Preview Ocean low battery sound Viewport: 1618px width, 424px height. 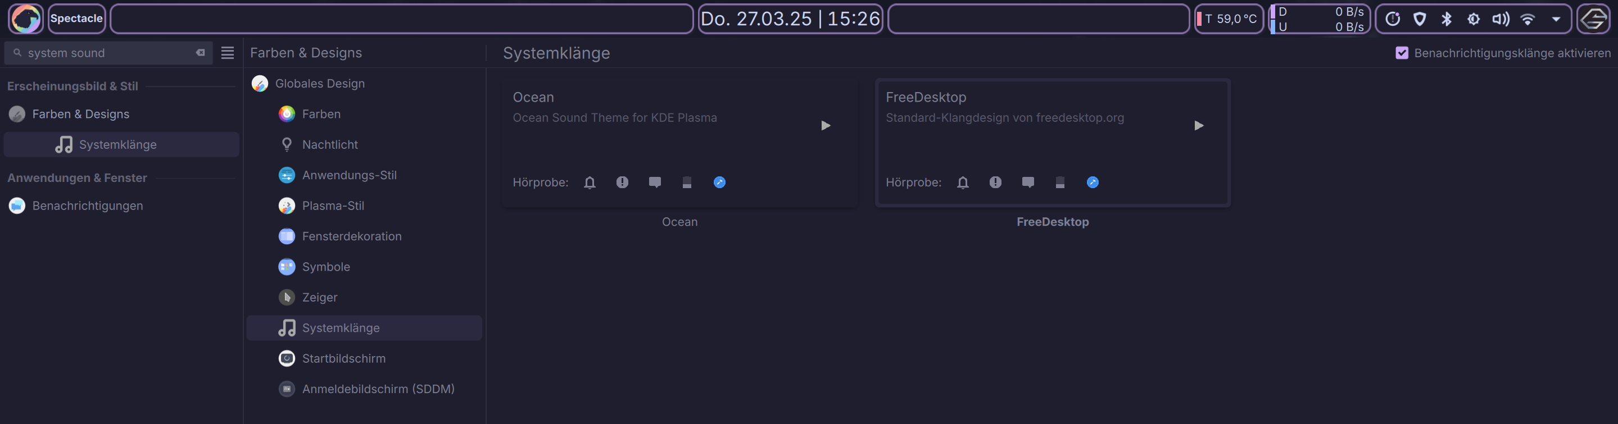(x=687, y=183)
